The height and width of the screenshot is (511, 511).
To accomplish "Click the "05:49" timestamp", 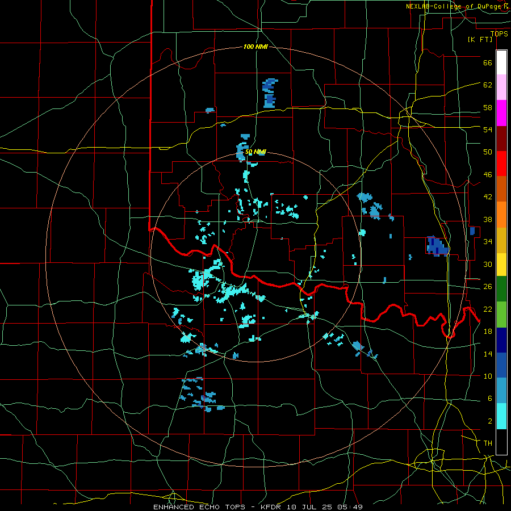I will 350,507.
